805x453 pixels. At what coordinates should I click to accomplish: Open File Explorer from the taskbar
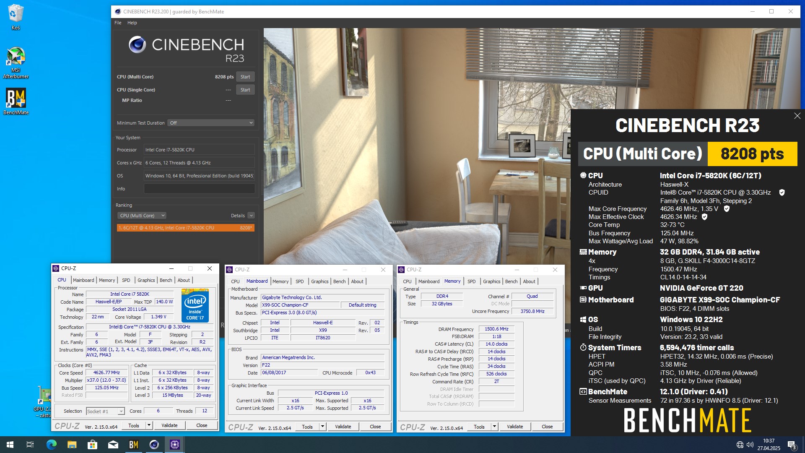[x=72, y=445]
